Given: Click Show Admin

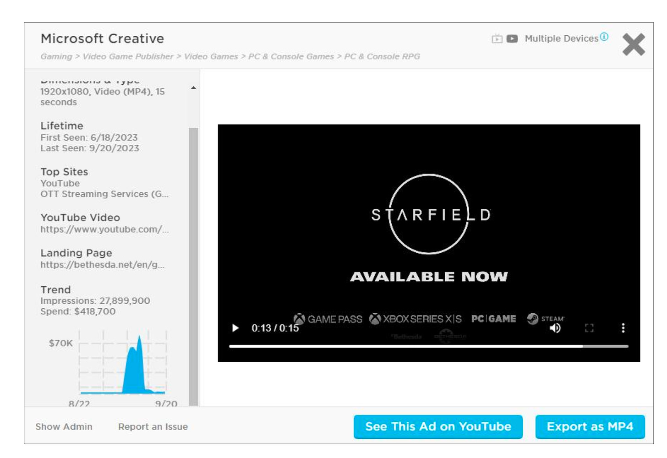Looking at the screenshot, I should 64,427.
